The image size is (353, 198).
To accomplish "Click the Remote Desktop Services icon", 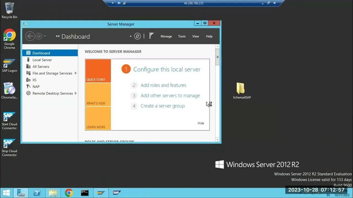I will 28,93.
